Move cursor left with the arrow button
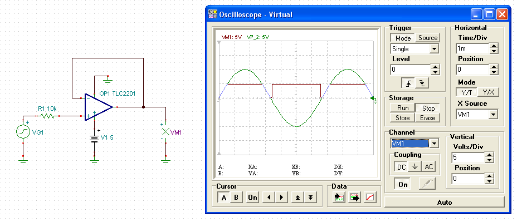 click(269, 198)
